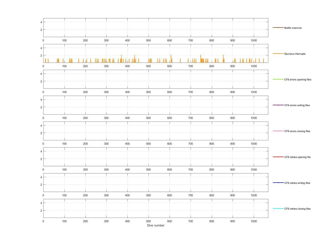Viewport: 333px width, 245px height.
Task: Click the 'Dive number' axis label
Action: tap(156, 225)
